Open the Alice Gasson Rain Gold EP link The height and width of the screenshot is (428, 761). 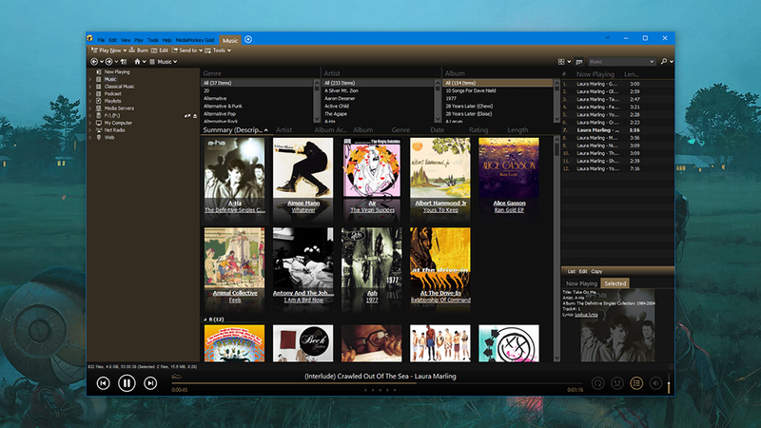point(509,210)
